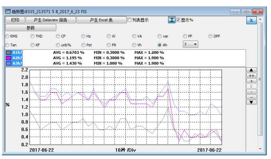
Task: Click the 打印 print button
Action: coord(15,20)
